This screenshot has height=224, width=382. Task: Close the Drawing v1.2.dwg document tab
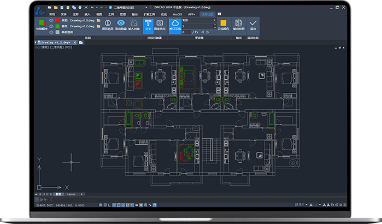click(x=75, y=43)
